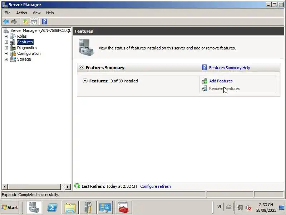
Task: Expand the Features tree node
Action: click(6, 42)
